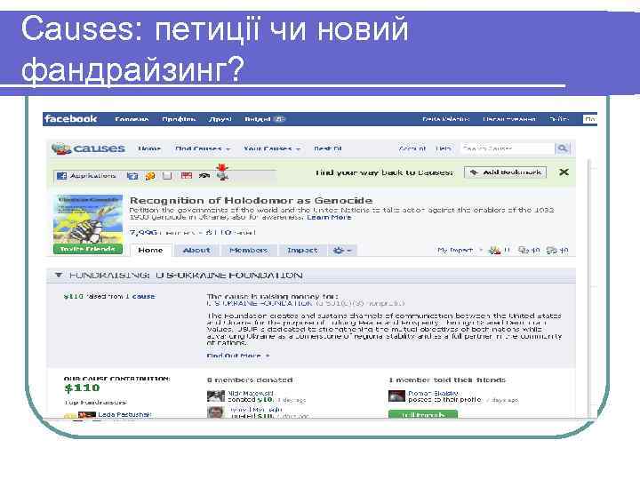
Task: Open Help in Causes navigation
Action: (x=444, y=148)
